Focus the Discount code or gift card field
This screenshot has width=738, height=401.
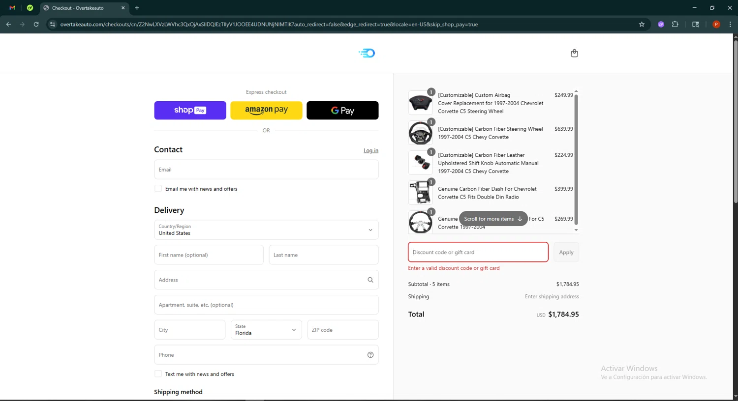pos(478,252)
